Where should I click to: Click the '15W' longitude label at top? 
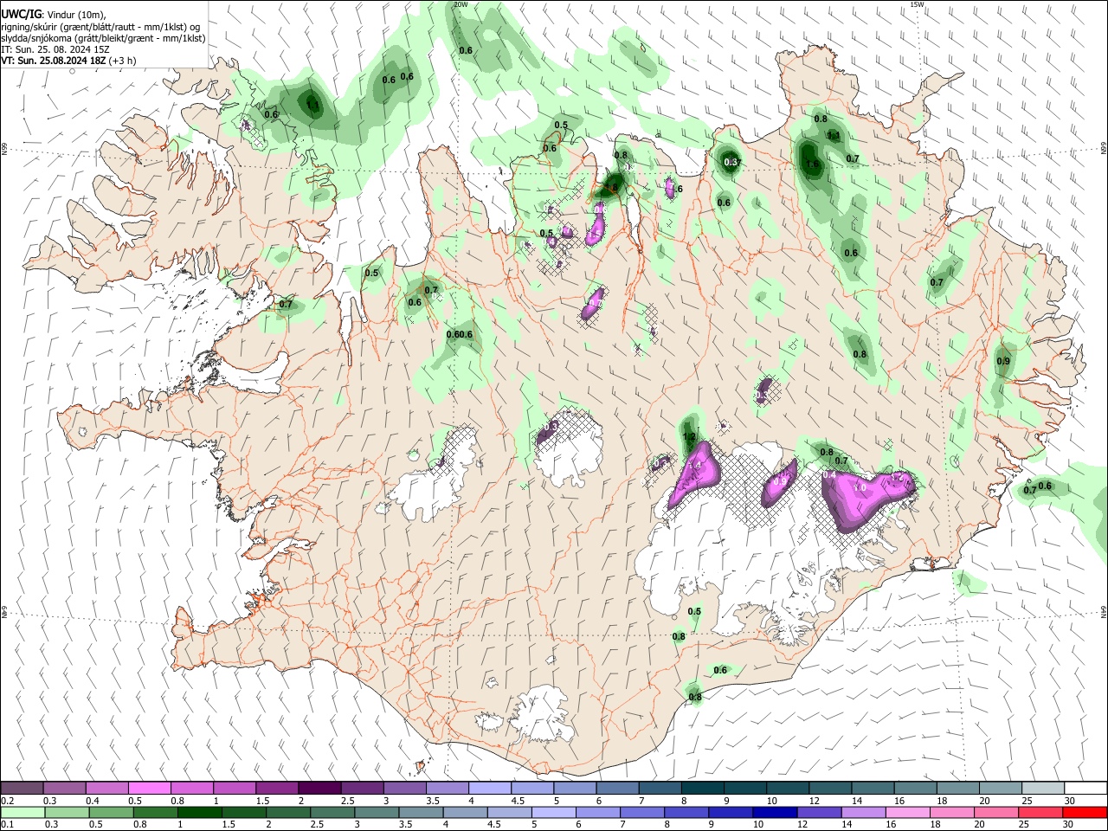coord(917,4)
